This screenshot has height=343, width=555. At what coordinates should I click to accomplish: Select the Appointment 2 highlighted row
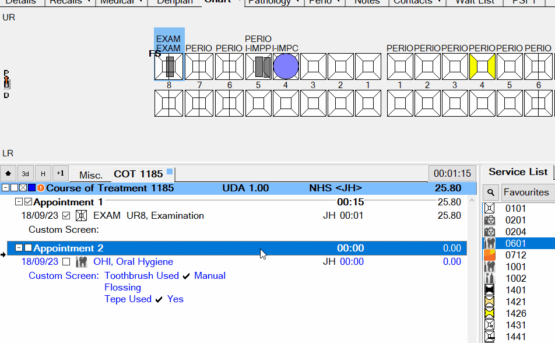tap(237, 248)
